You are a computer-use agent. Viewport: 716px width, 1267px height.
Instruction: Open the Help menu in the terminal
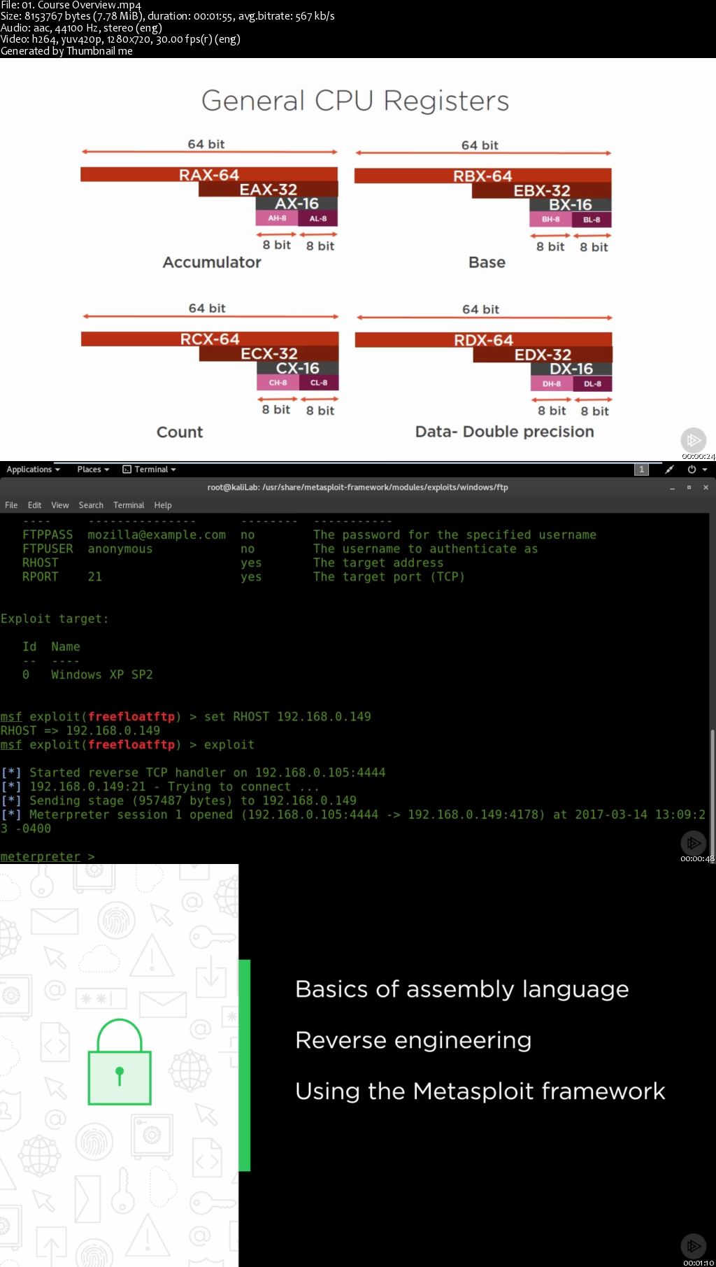pos(163,505)
